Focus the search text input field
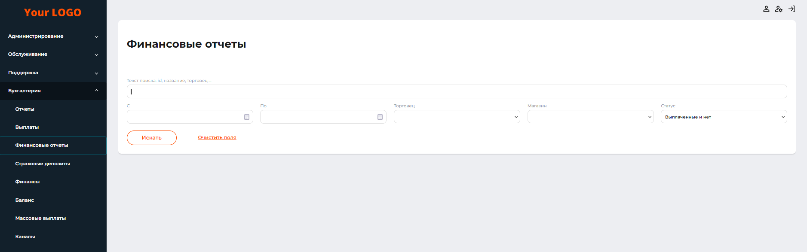The image size is (807, 252). pyautogui.click(x=457, y=91)
